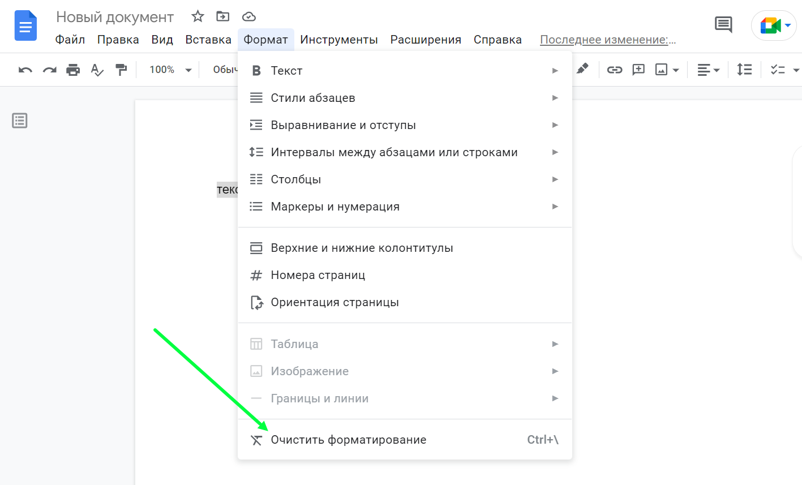
Task: Run spelling and grammar check icon
Action: [x=97, y=70]
